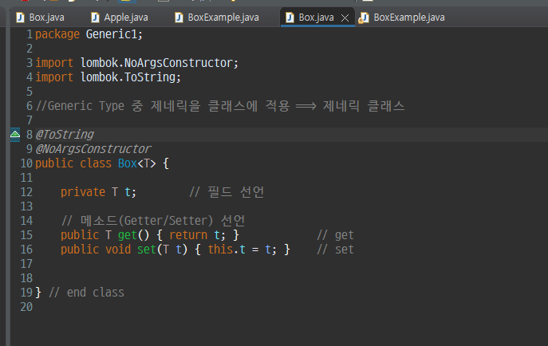Click the @ToString annotation
Image resolution: width=548 pixels, height=346 pixels.
[x=65, y=135]
